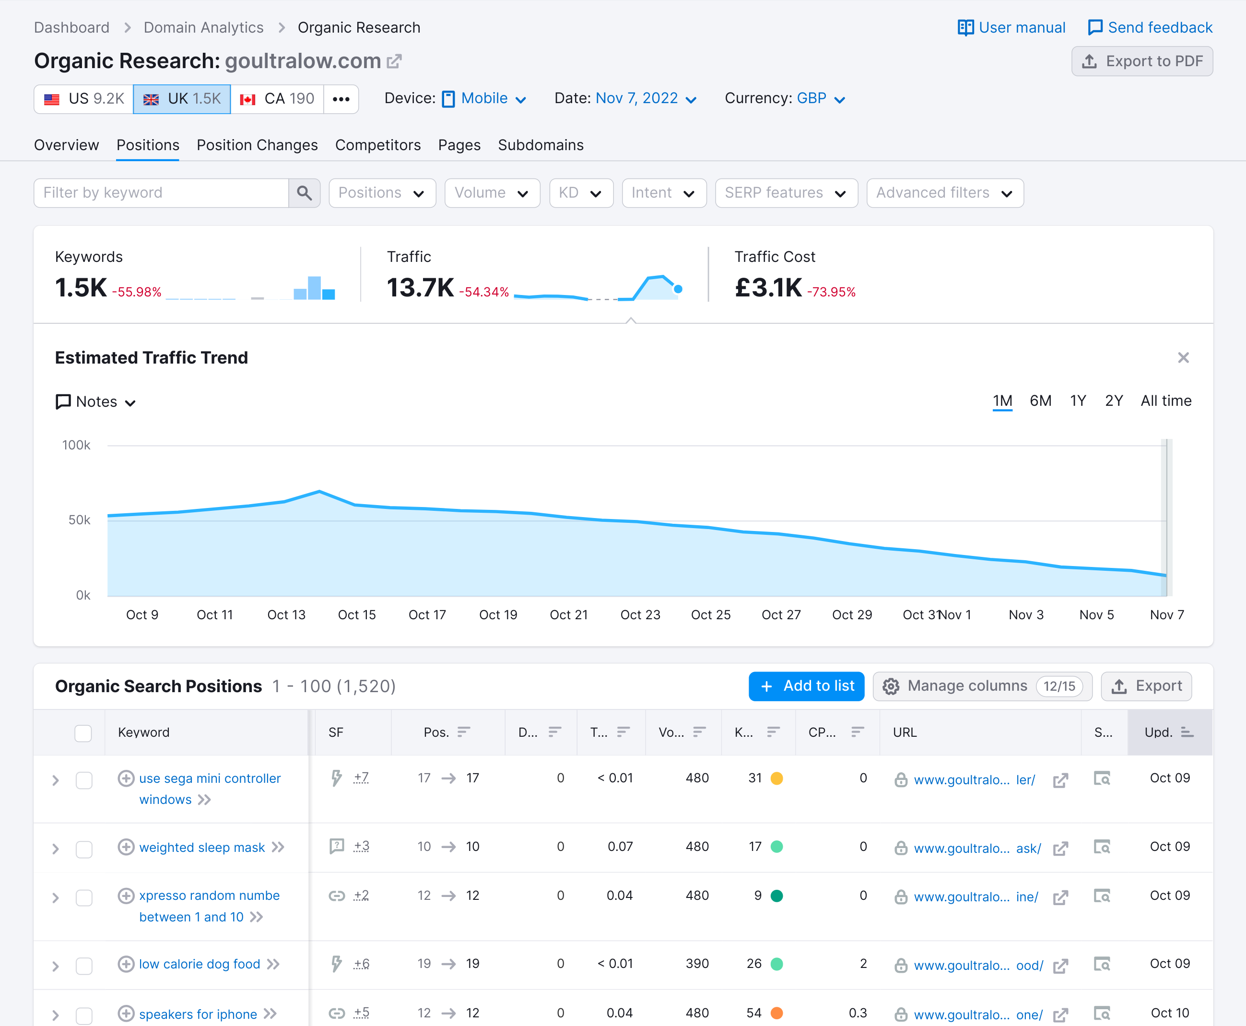Image resolution: width=1246 pixels, height=1026 pixels.
Task: Select the CA 190 database
Action: point(277,99)
